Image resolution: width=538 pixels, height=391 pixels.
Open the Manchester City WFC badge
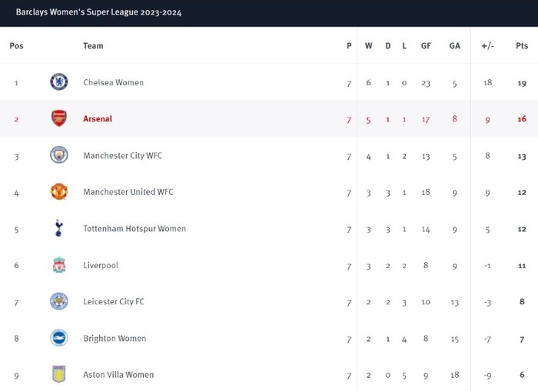tap(59, 155)
